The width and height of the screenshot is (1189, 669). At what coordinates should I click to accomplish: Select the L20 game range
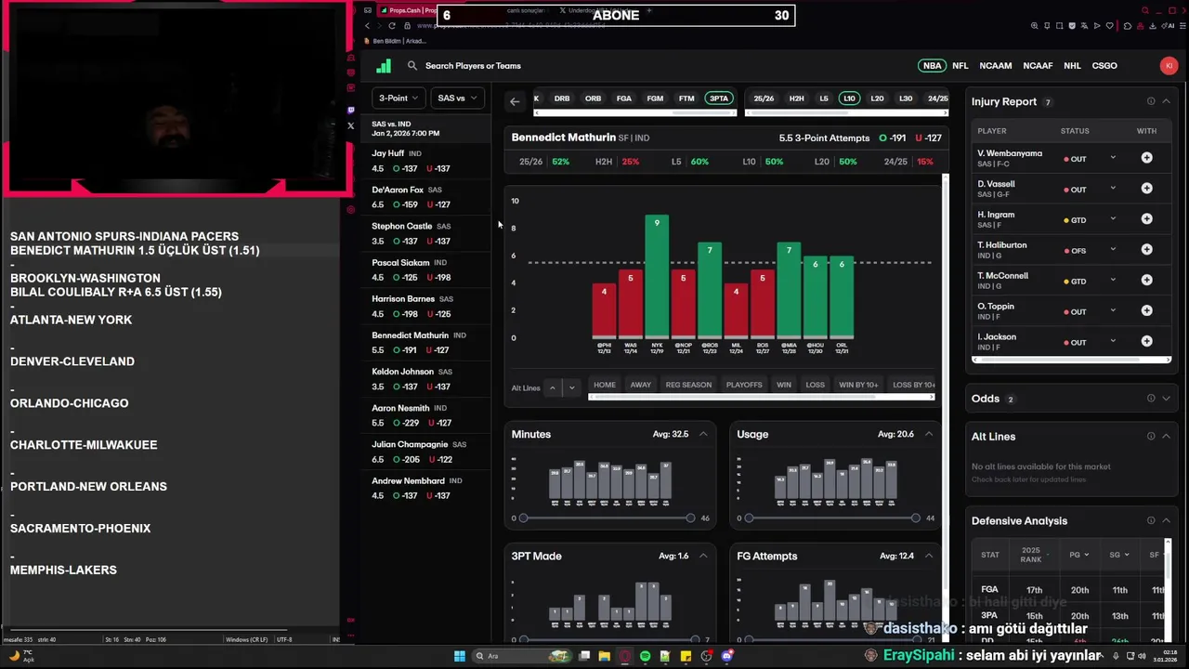[877, 98]
